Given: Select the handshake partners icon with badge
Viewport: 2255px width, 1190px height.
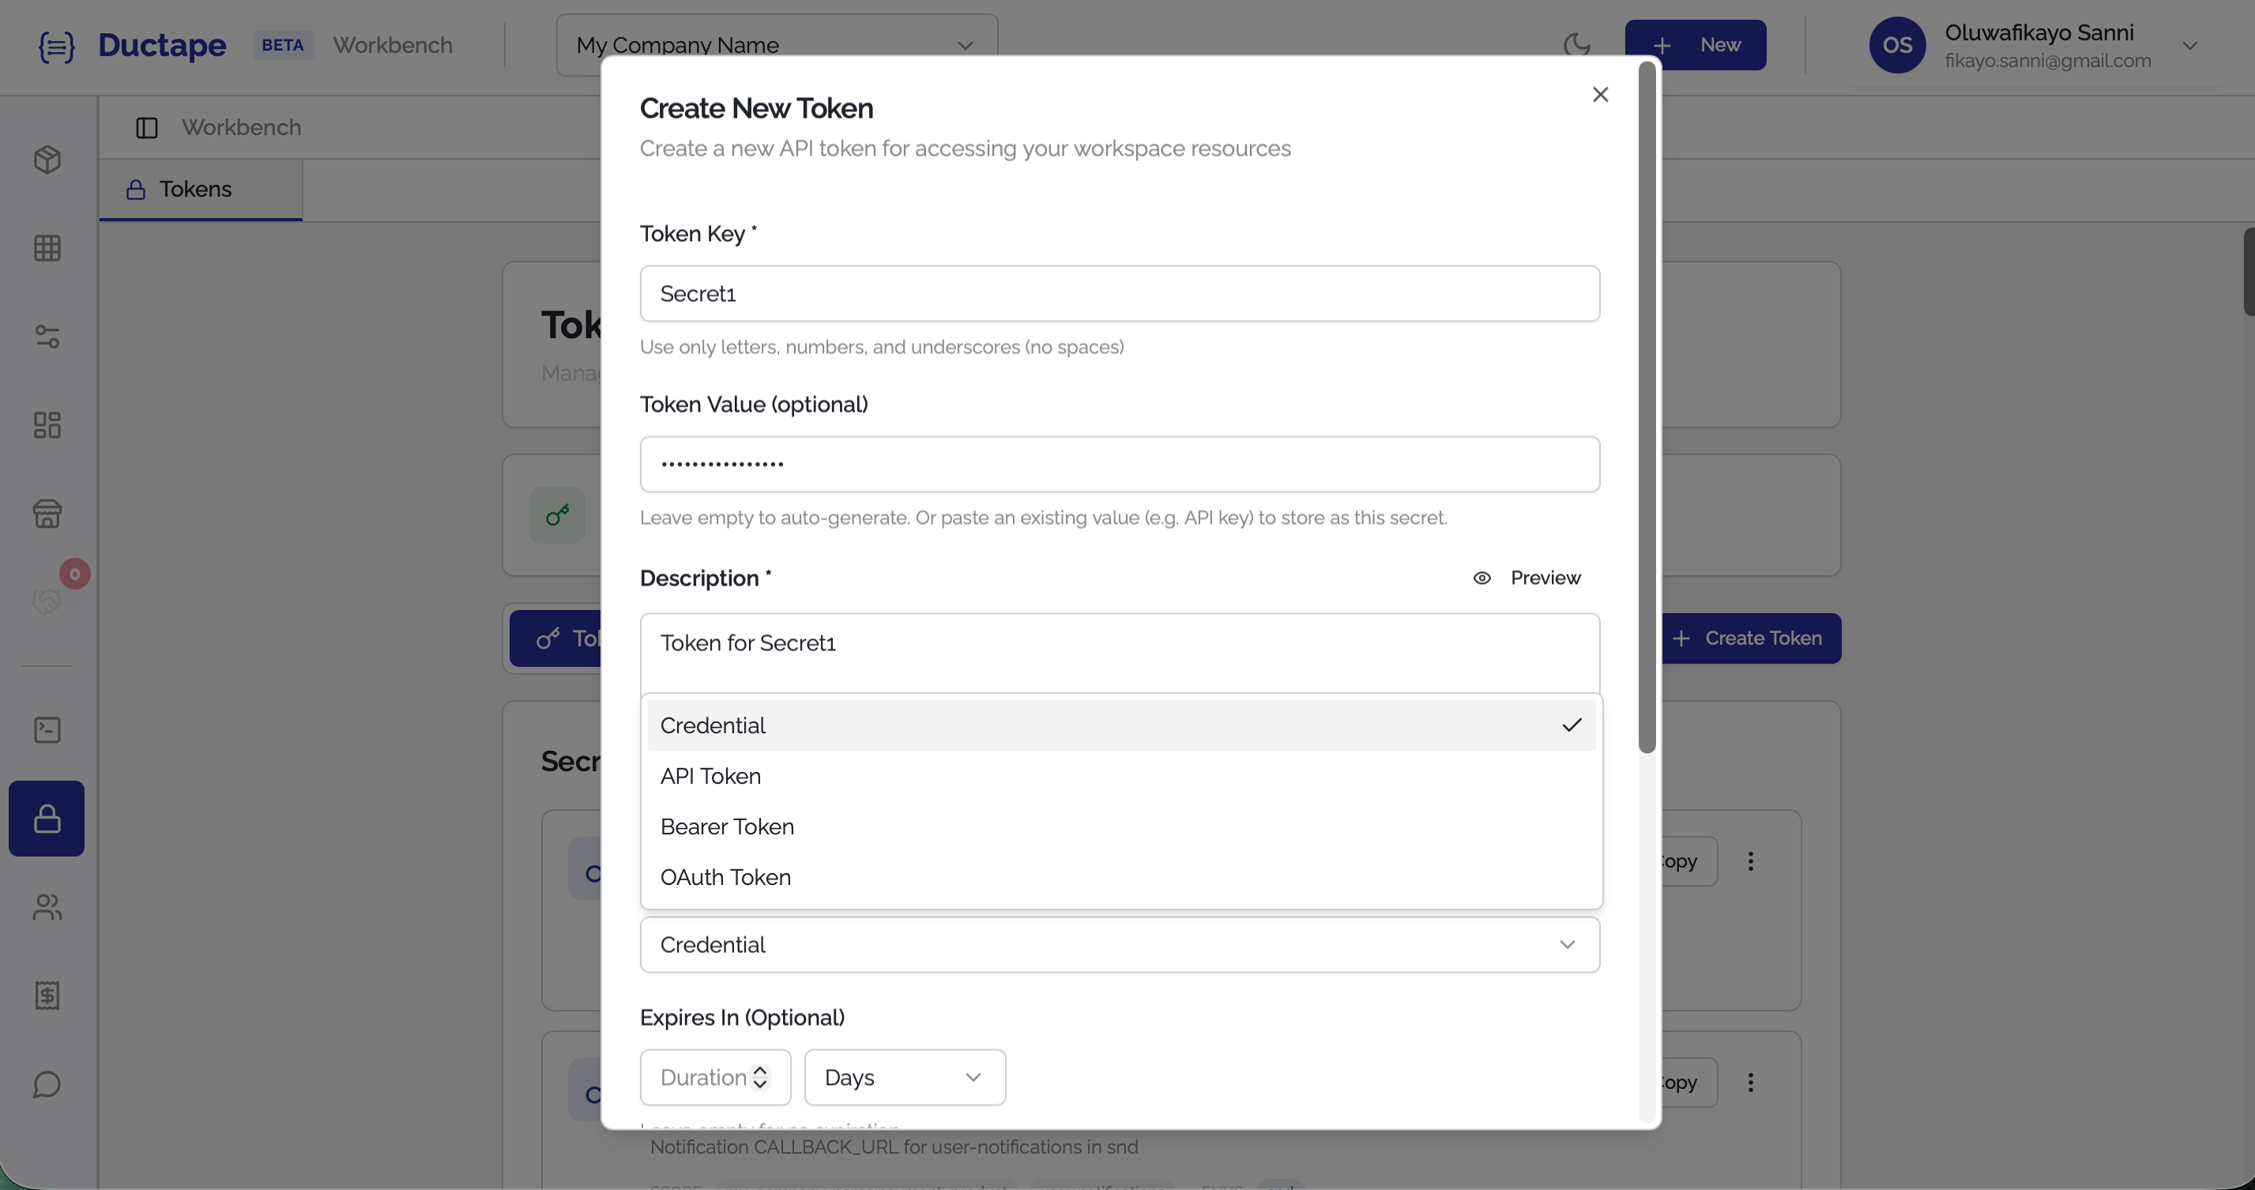Looking at the screenshot, I should tap(47, 601).
